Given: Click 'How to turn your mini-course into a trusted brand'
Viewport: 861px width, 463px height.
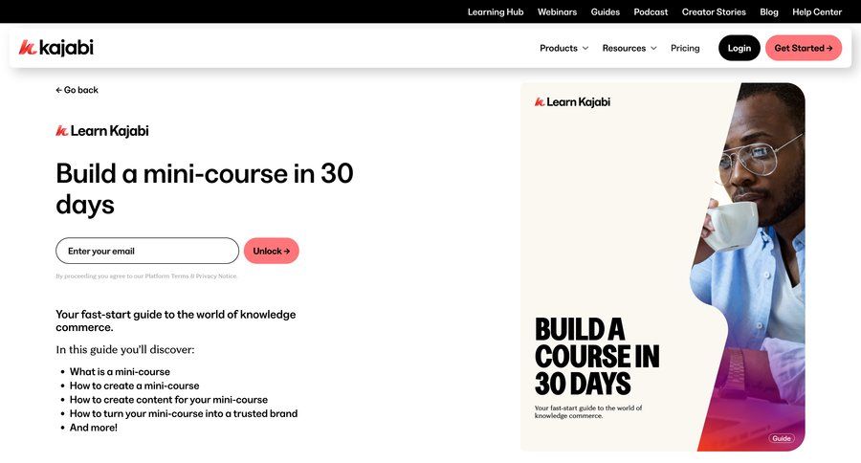Looking at the screenshot, I should point(184,413).
